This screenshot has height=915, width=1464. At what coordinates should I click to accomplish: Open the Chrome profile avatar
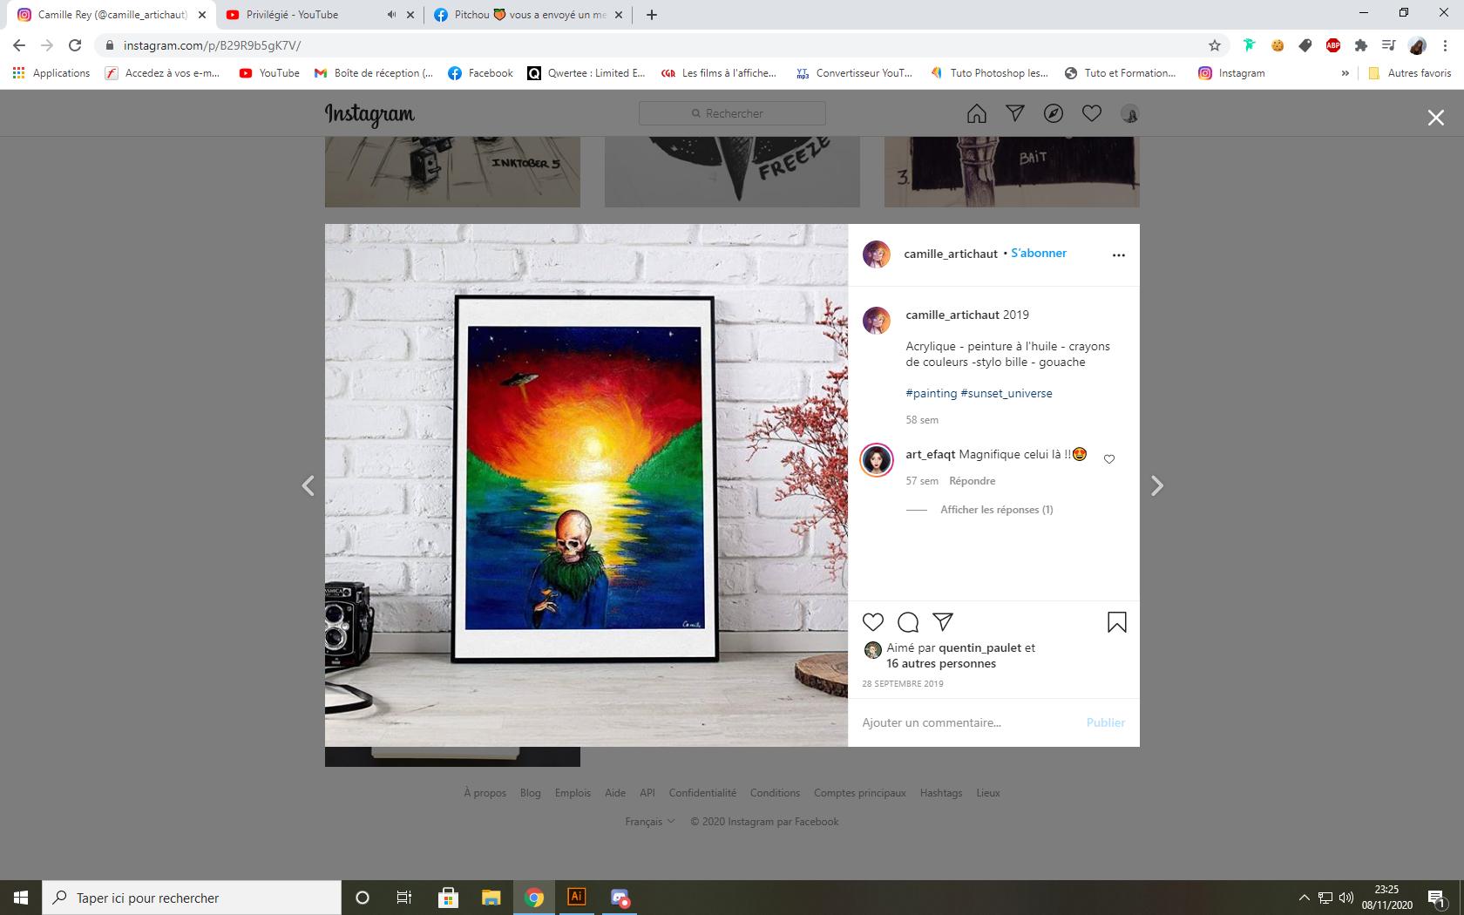click(1418, 45)
